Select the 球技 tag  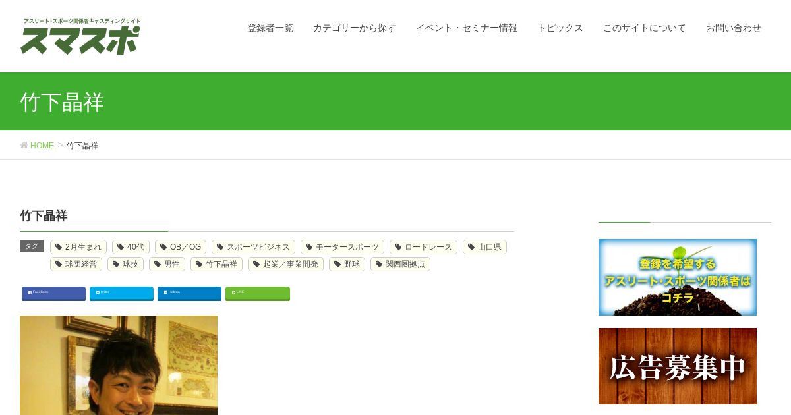[125, 264]
